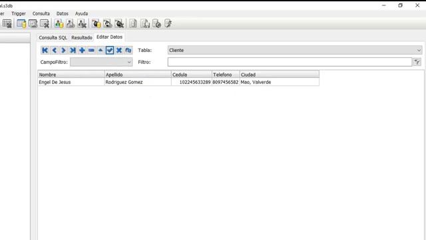Click the edit table toolbar icon
The image size is (426, 240).
point(33,24)
